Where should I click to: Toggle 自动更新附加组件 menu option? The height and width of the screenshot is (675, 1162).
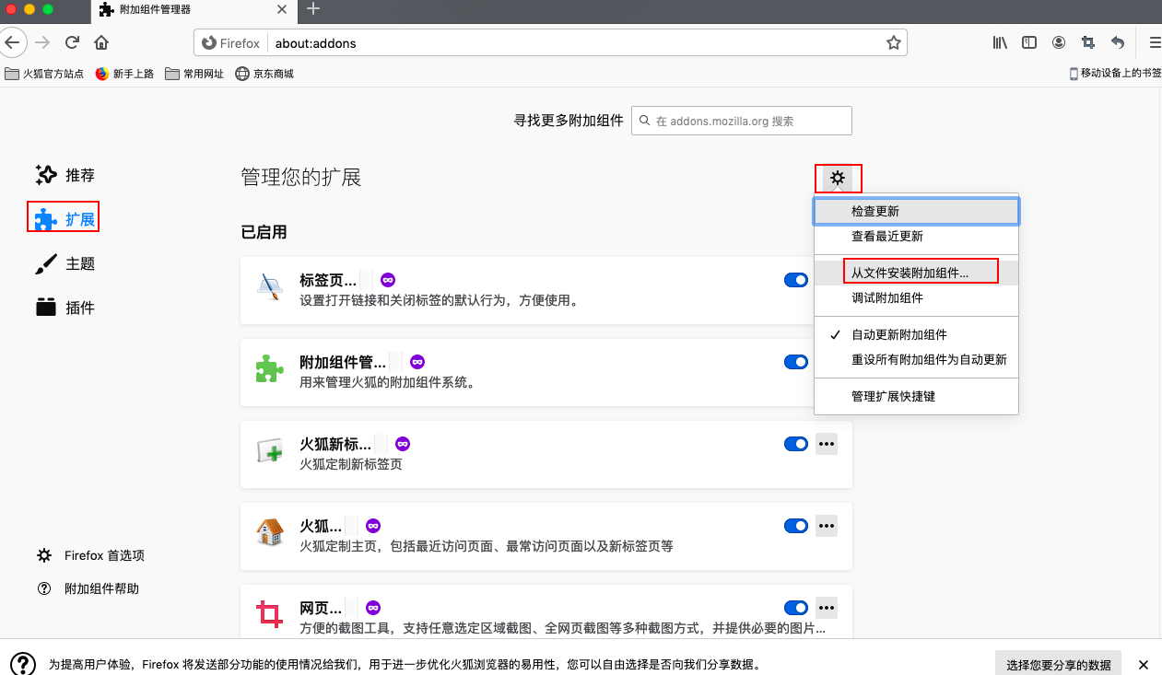click(x=917, y=334)
